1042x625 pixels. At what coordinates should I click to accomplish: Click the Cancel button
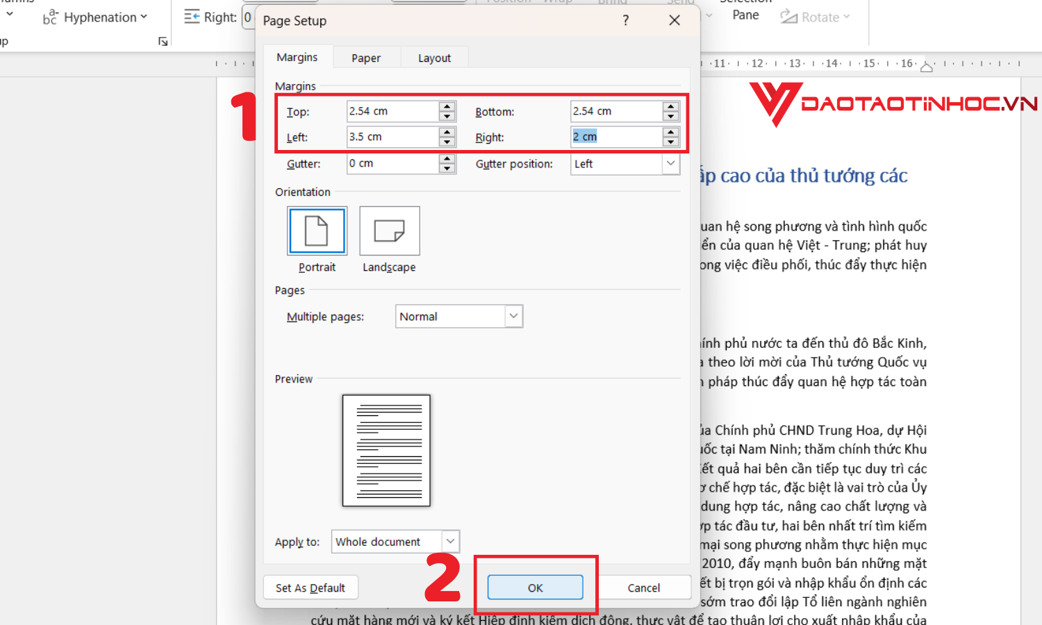point(644,587)
